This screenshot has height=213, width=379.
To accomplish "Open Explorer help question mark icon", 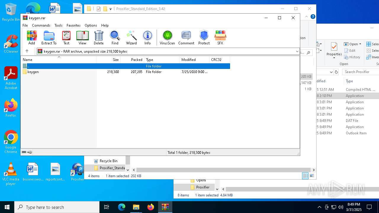I will tap(313, 17).
